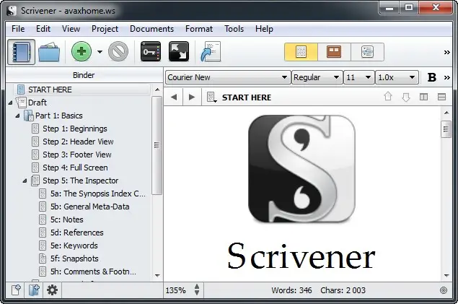Viewport: 458px width, 304px height.
Task: Open Step 3: Footer View document
Action: [77, 155]
